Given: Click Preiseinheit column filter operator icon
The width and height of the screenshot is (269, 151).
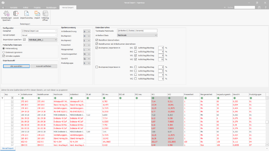Looking at the screenshot, I should click(186, 98).
